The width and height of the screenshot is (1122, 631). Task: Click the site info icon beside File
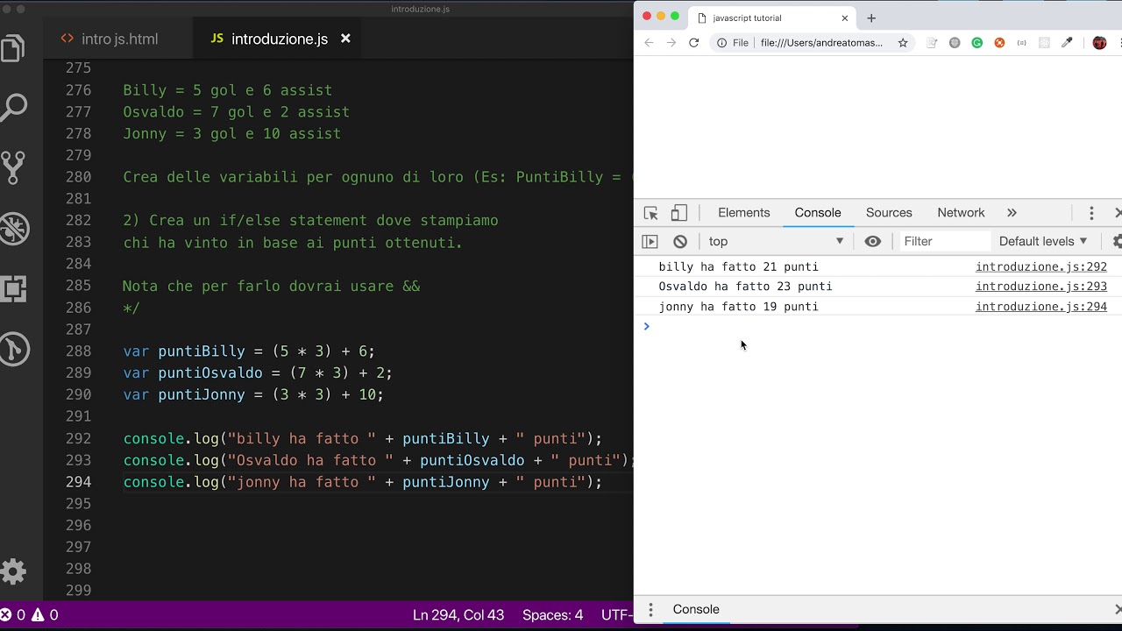tap(722, 42)
